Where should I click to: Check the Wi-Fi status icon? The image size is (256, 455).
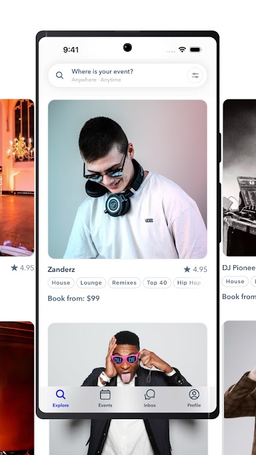coord(182,50)
